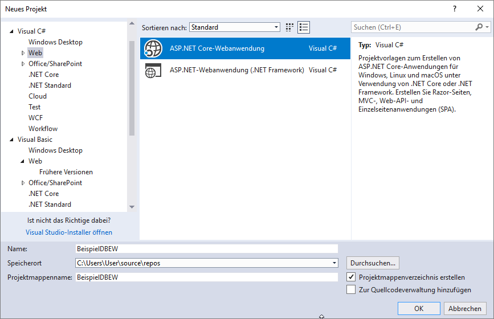This screenshot has height=319, width=494.
Task: Expand Office/SharePoint under Visual Basic
Action: tap(23, 183)
